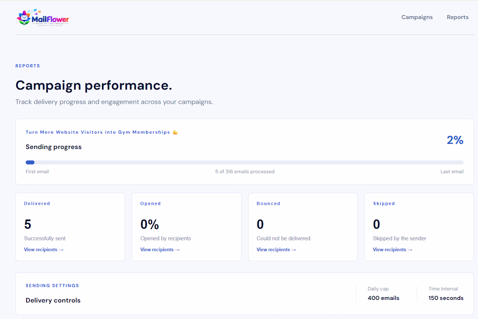478x319 pixels.
Task: Click the Daily cap 400 emails value
Action: point(383,298)
